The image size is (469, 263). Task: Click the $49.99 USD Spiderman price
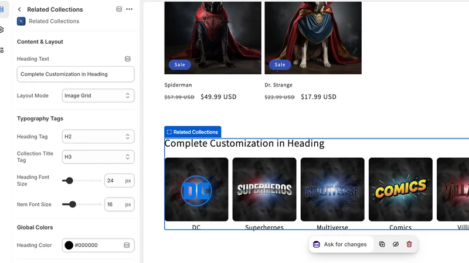pyautogui.click(x=218, y=97)
